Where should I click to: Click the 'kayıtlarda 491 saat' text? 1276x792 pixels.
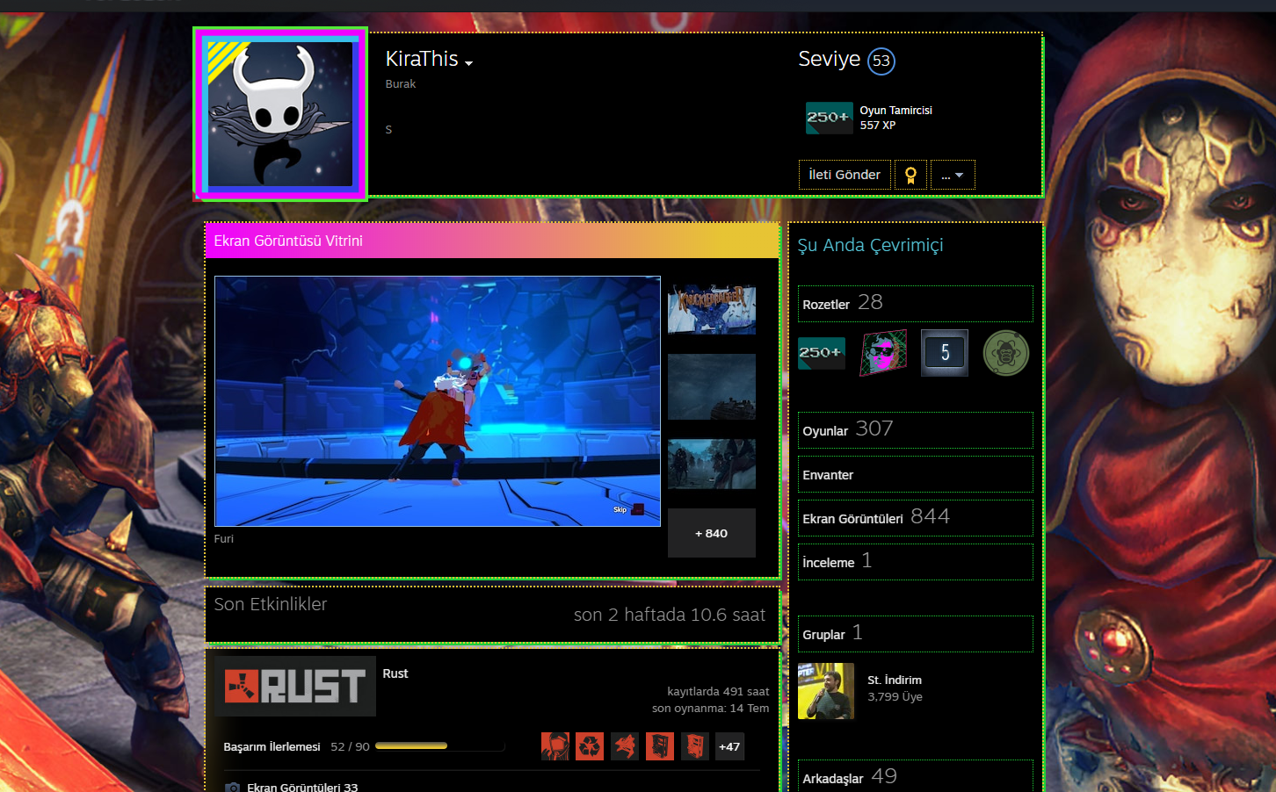(x=718, y=692)
